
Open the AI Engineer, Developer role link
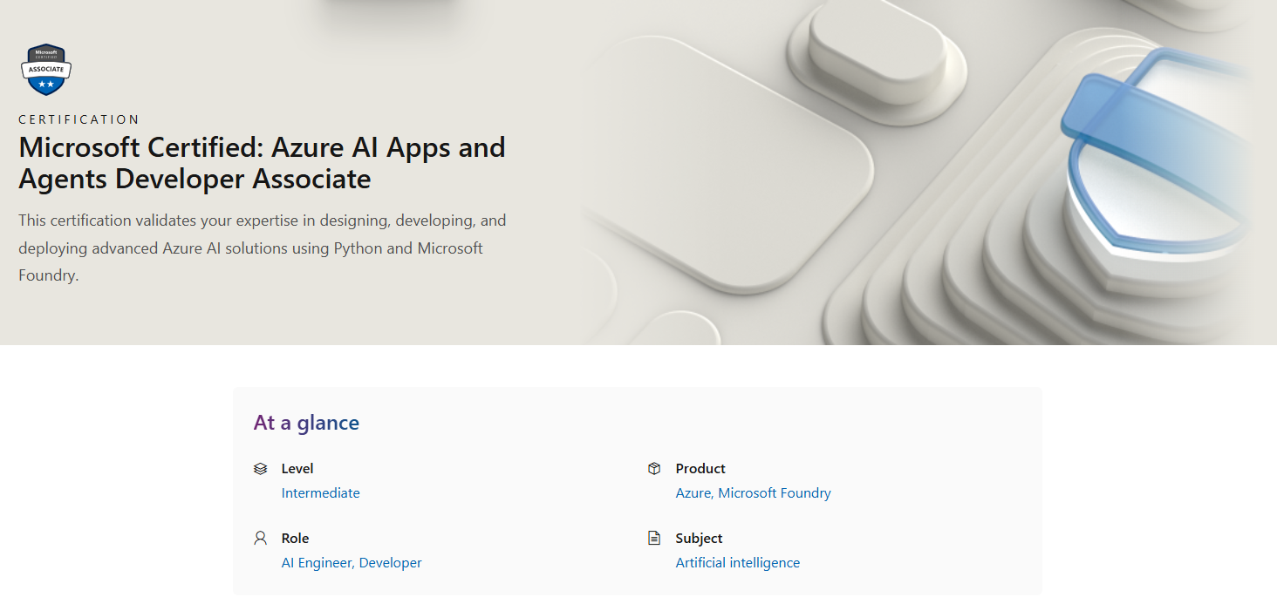point(352,563)
